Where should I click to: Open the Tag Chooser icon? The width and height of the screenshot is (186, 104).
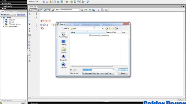(x=87, y=2)
